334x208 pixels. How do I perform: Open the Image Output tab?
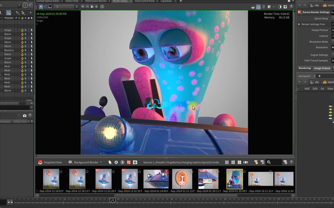322,68
